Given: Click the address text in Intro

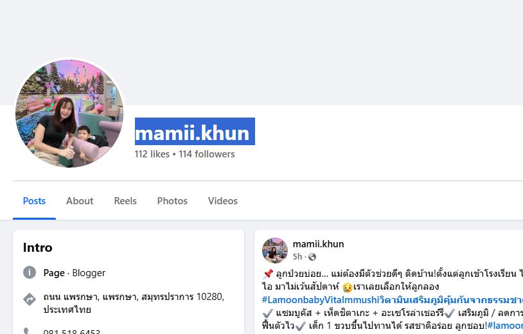Looking at the screenshot, I should point(134,303).
